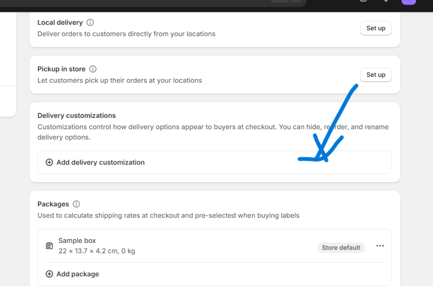Click the plus icon for Add delivery customization
Image resolution: width=433 pixels, height=286 pixels.
[49, 162]
